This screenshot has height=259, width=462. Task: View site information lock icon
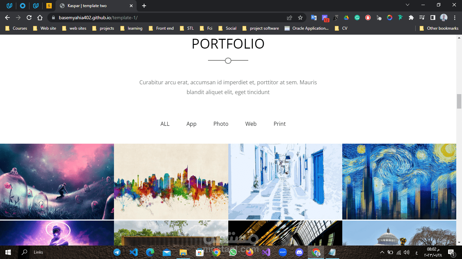53,18
